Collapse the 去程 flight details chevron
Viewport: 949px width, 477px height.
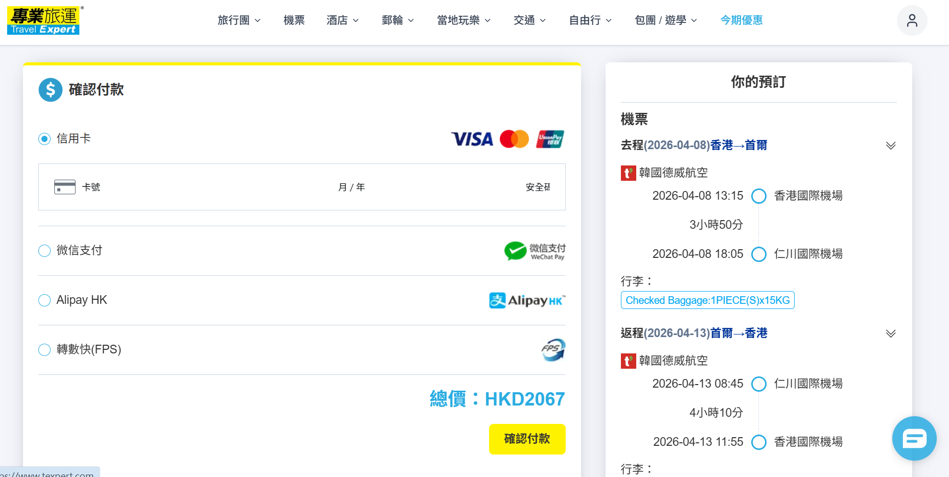[x=890, y=146]
